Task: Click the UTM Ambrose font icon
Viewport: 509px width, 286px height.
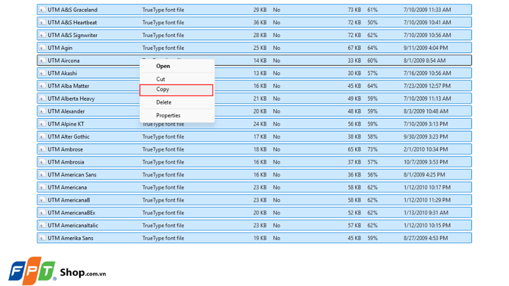Action: click(42, 149)
